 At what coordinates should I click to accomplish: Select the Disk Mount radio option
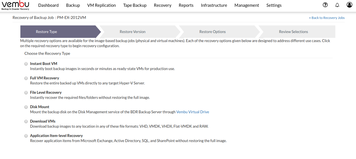[x=26, y=107]
